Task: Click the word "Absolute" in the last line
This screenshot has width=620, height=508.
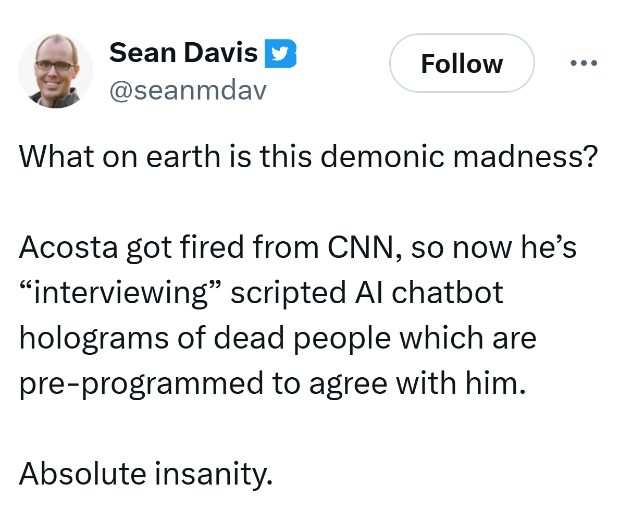Action: pos(84,473)
